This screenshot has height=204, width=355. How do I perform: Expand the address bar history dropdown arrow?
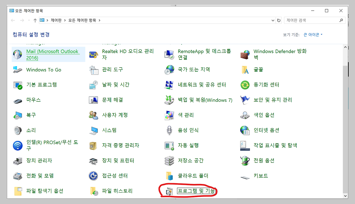273,20
